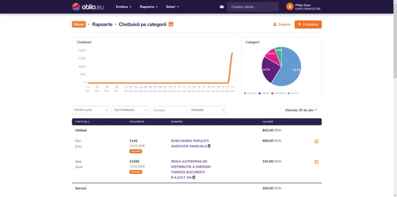The height and width of the screenshot is (197, 397).
Task: Click the Exporta button
Action: click(x=282, y=24)
